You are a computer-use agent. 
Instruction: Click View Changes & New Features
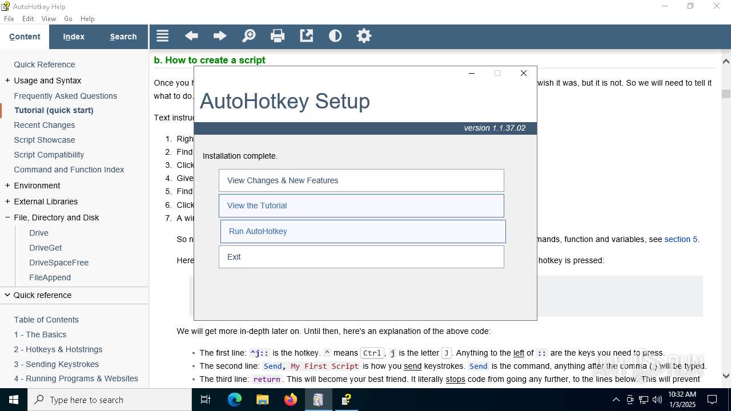click(x=362, y=180)
